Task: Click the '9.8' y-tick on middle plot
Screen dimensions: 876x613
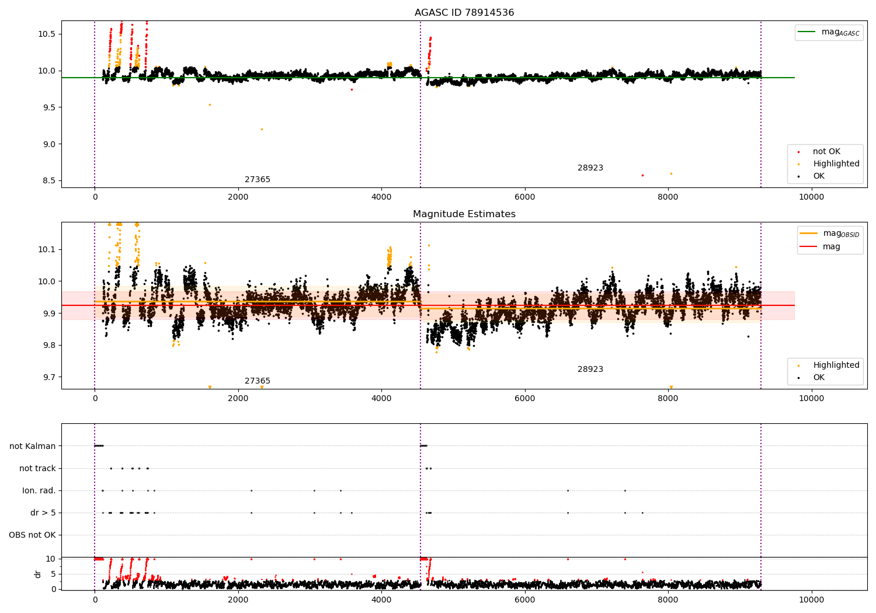Action: 48,346
